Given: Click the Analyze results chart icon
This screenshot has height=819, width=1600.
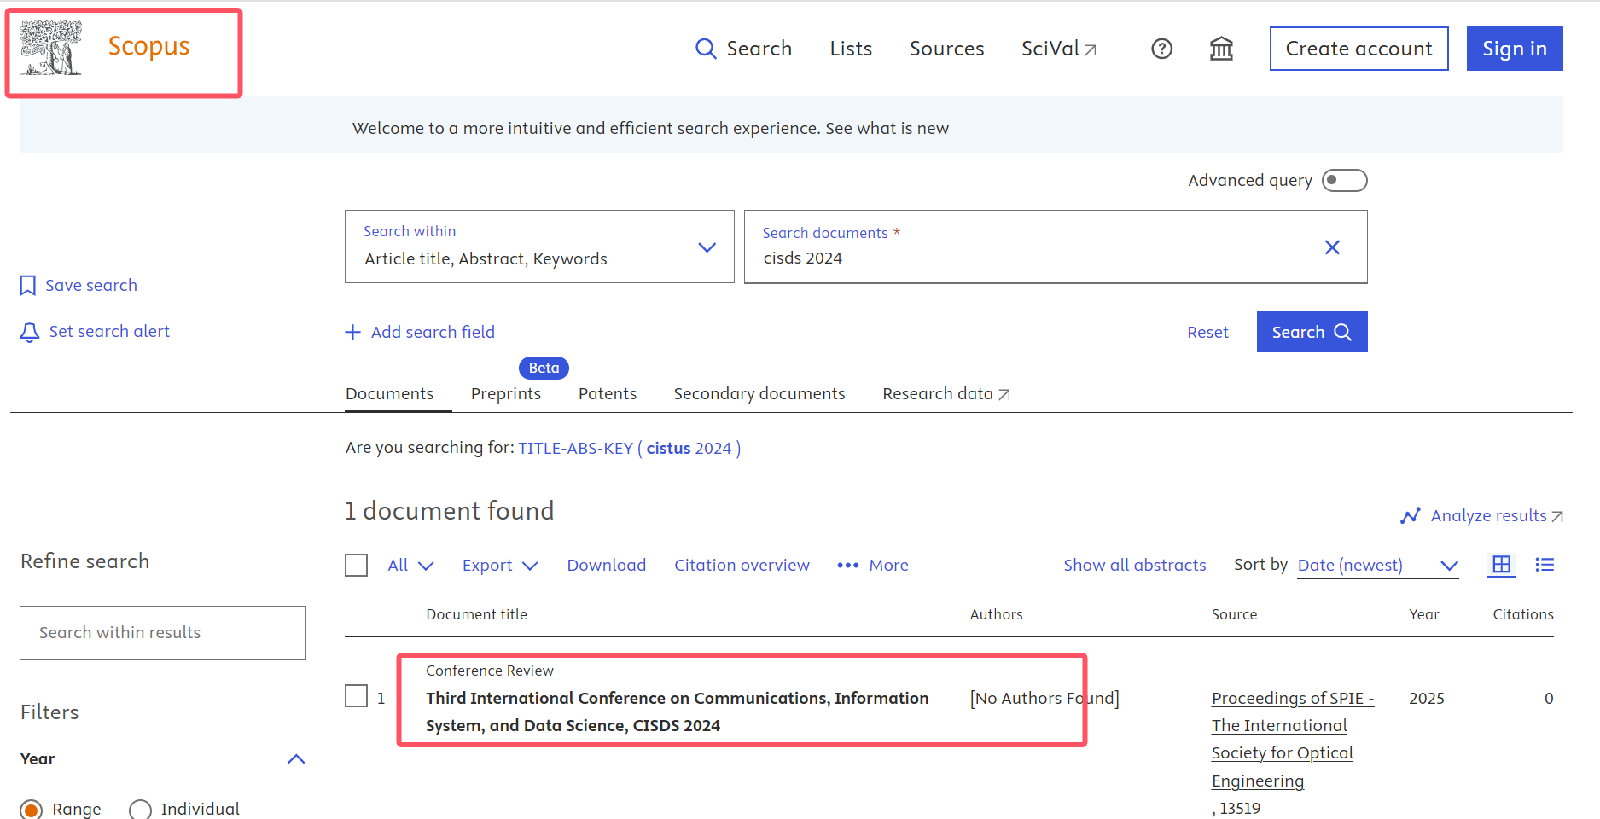Looking at the screenshot, I should pos(1411,516).
